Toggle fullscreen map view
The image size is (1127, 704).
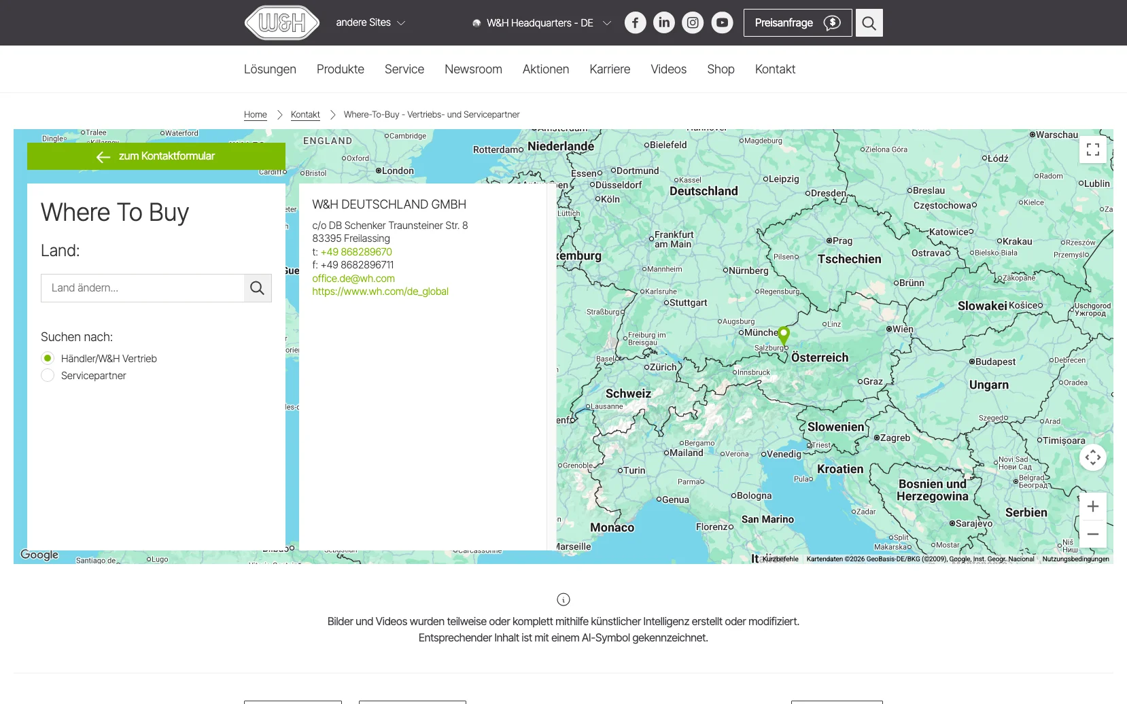point(1093,149)
